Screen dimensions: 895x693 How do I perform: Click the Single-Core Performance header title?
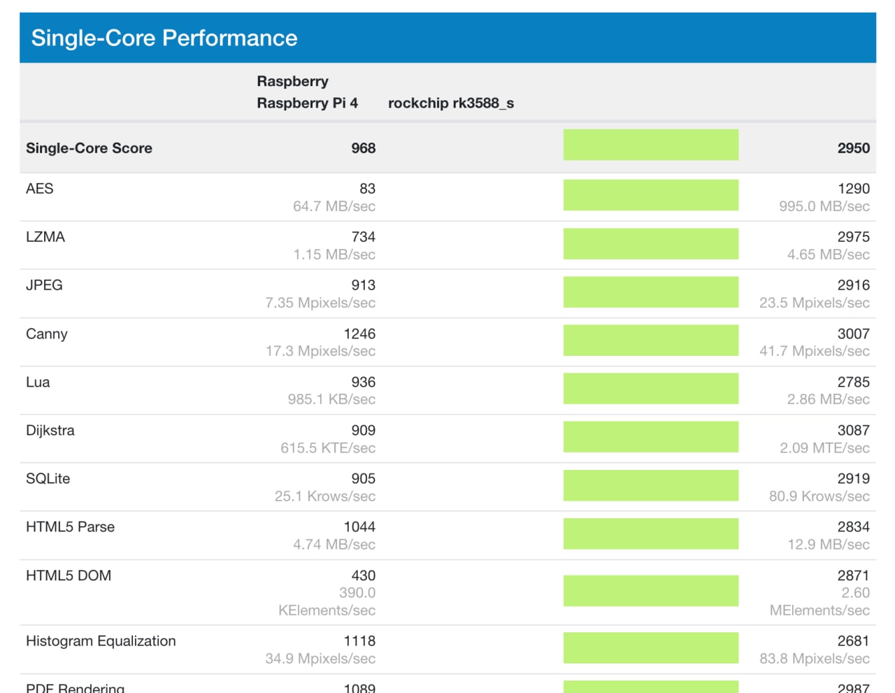pyautogui.click(x=164, y=38)
